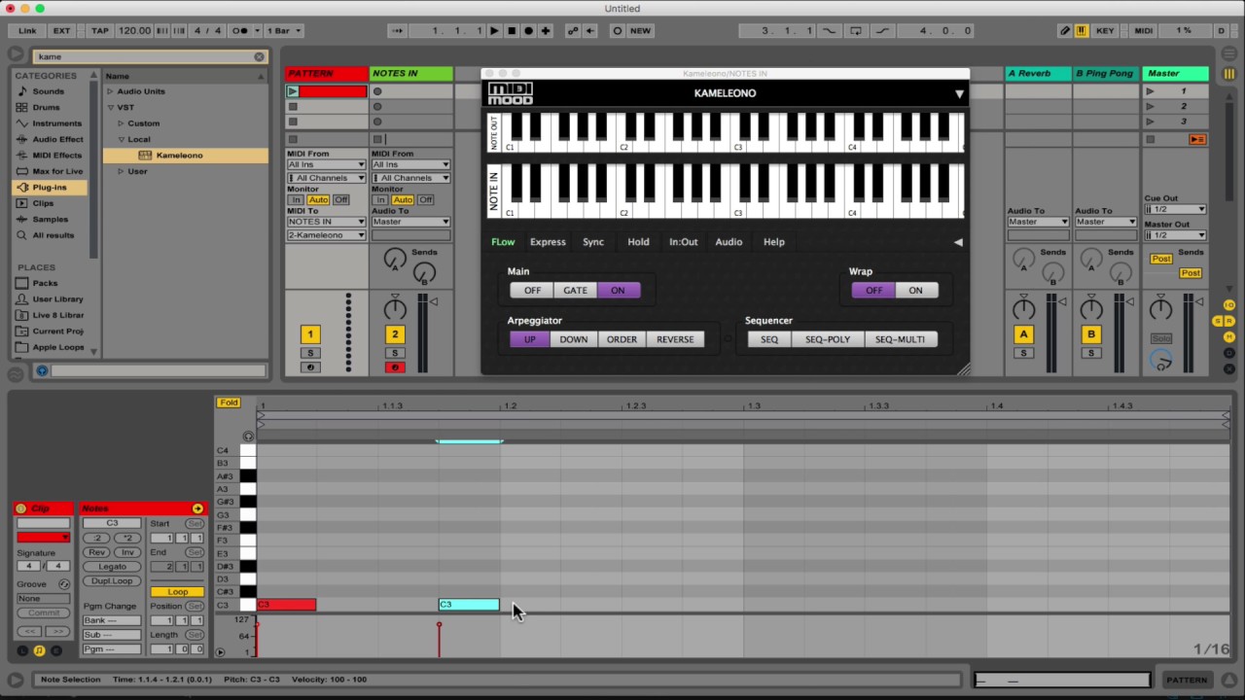
Task: Set NOTES IN monitor to Off
Action: (x=426, y=199)
